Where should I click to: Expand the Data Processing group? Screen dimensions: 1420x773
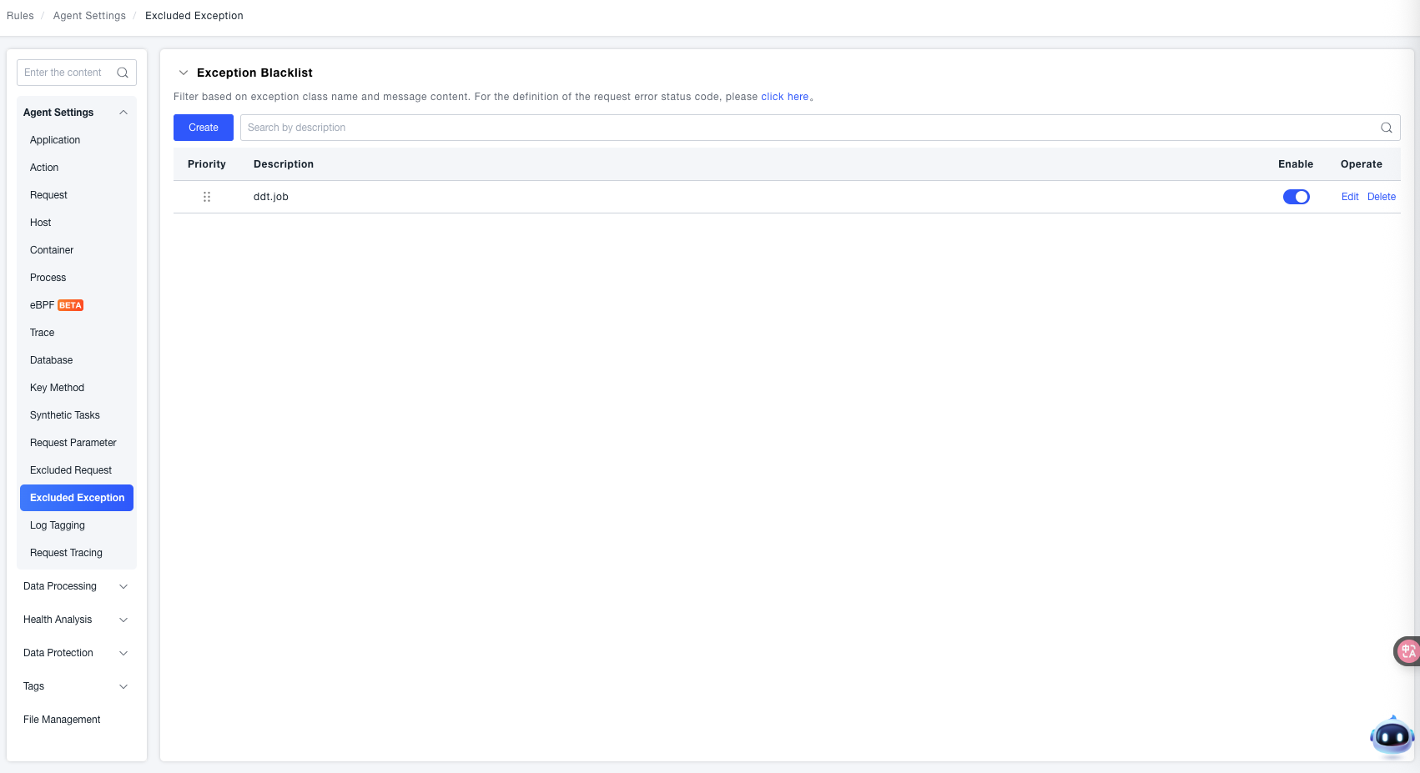[x=123, y=586]
